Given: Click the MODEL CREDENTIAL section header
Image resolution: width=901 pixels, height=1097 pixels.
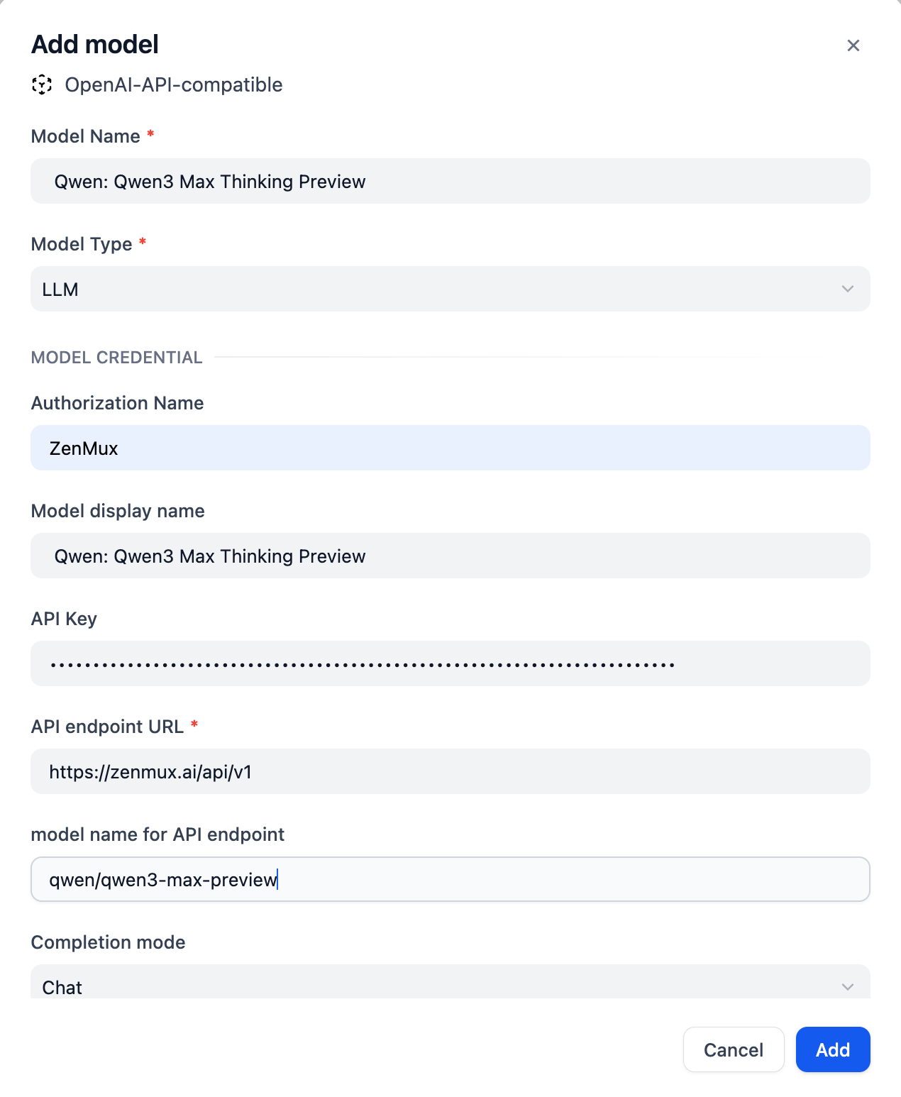Looking at the screenshot, I should [117, 358].
